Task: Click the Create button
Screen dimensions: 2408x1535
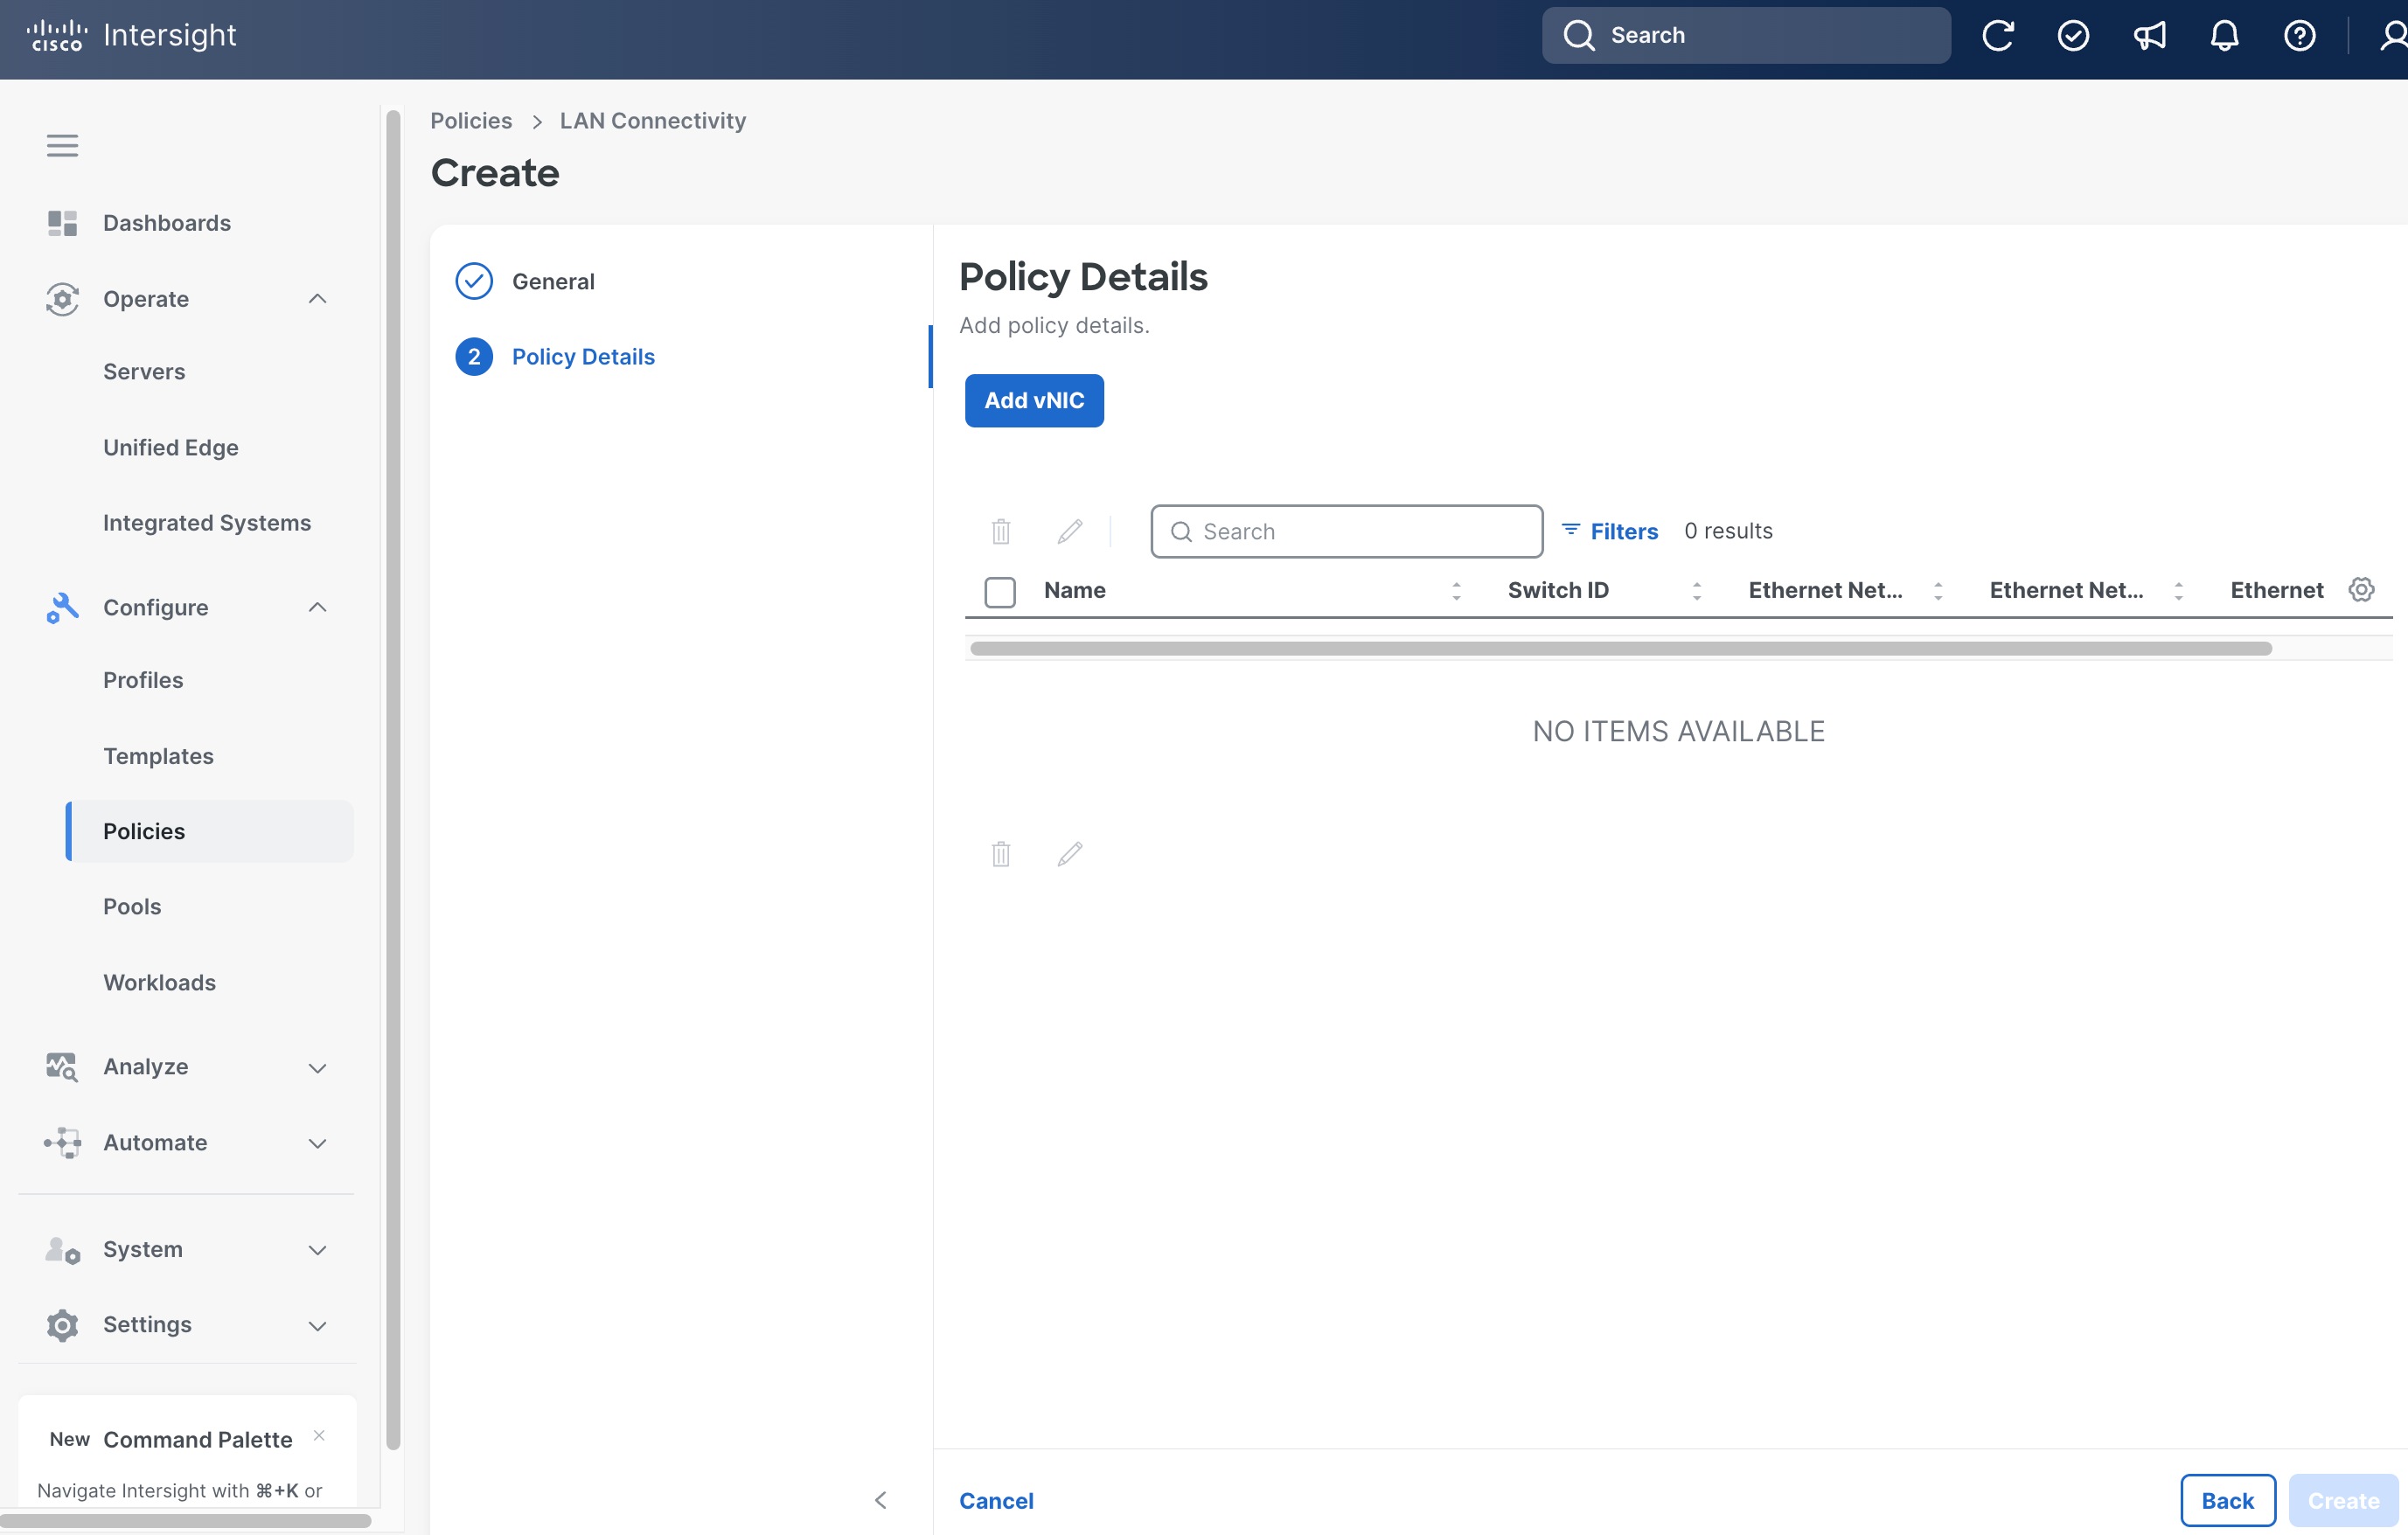Action: [2343, 1501]
